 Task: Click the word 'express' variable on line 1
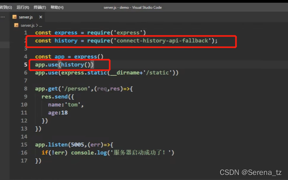point(66,33)
